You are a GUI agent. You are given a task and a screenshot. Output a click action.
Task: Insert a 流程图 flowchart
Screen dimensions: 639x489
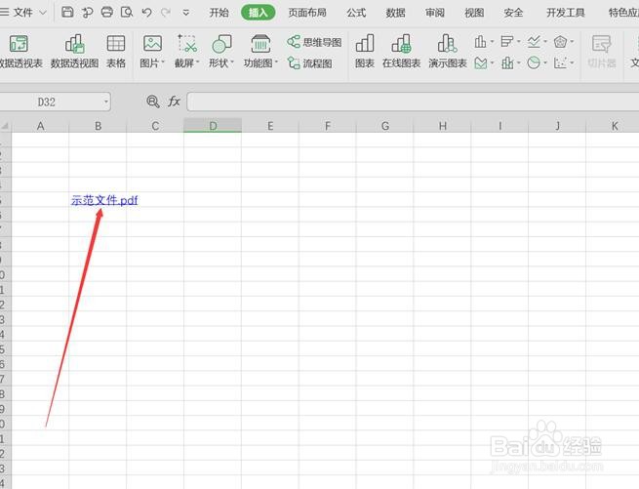pyautogui.click(x=309, y=63)
